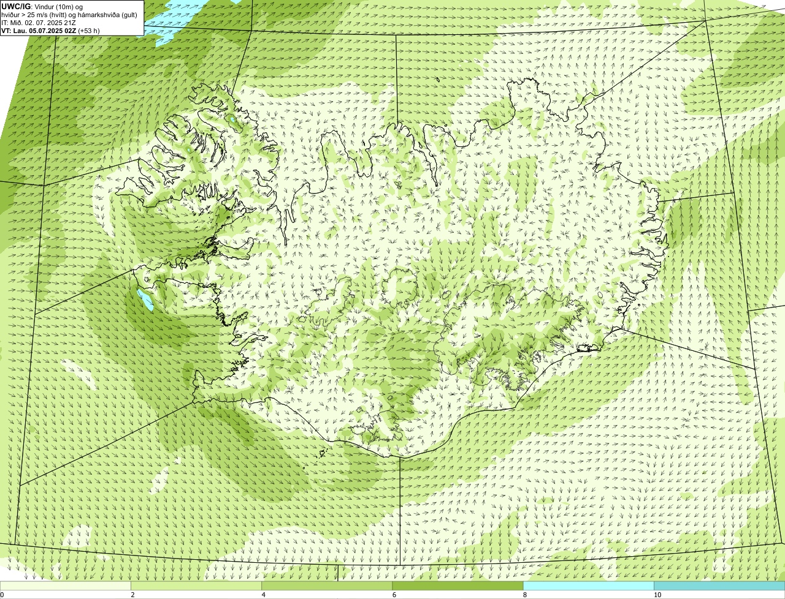Click the teal above-10 colorbar segment
The width and height of the screenshot is (785, 599).
(719, 586)
